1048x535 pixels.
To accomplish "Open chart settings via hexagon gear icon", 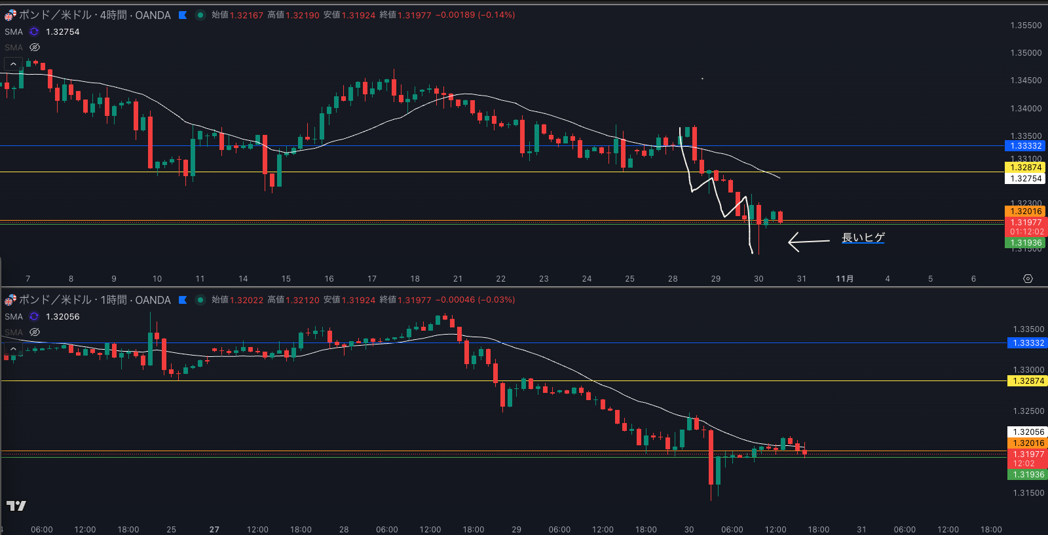I will [x=1028, y=278].
